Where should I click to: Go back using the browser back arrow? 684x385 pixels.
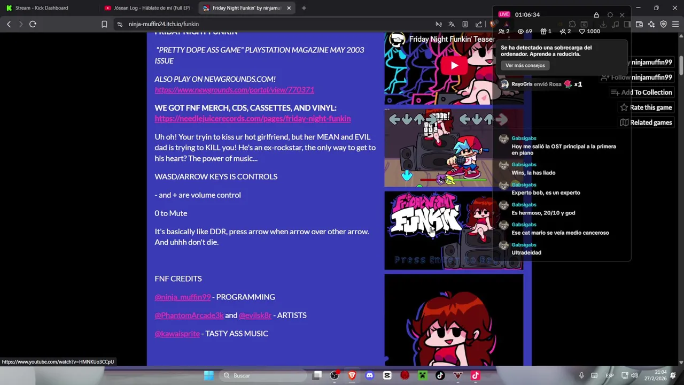[x=9, y=24]
